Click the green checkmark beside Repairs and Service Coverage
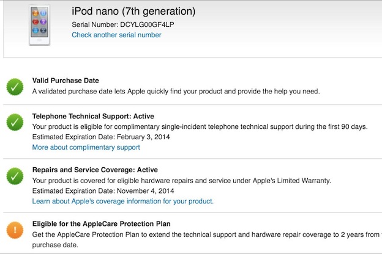The width and height of the screenshot is (382, 254). click(15, 177)
